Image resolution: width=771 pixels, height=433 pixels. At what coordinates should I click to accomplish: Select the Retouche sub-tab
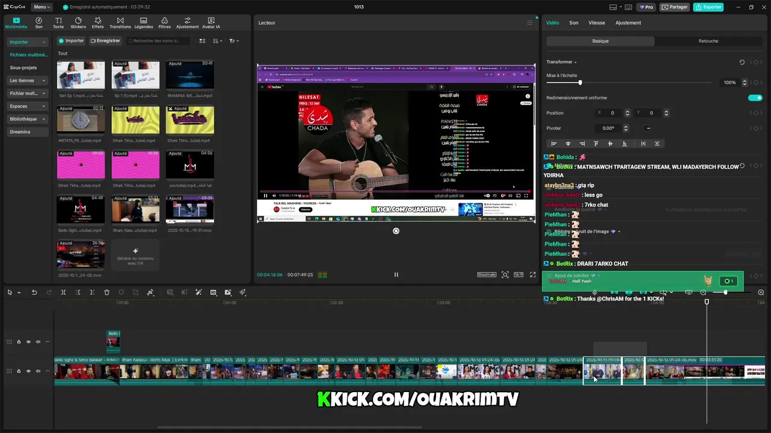[x=708, y=41]
